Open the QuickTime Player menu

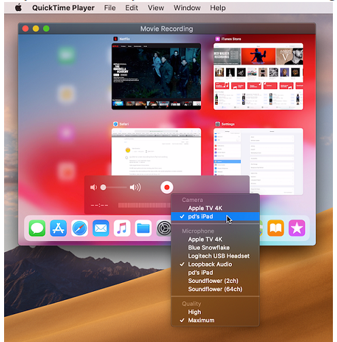click(63, 7)
